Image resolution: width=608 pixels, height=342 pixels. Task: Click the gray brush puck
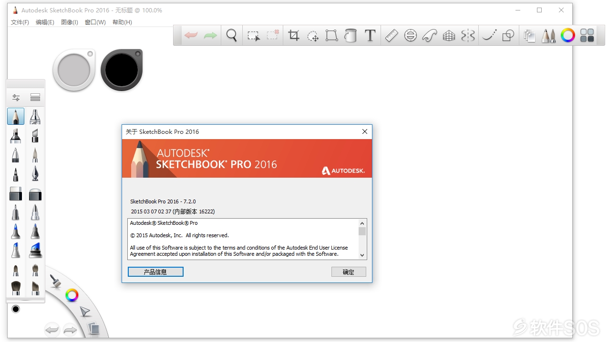[74, 70]
